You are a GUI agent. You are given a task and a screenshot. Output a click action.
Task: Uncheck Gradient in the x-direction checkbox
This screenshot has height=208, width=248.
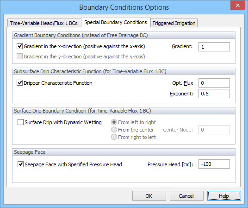click(19, 46)
